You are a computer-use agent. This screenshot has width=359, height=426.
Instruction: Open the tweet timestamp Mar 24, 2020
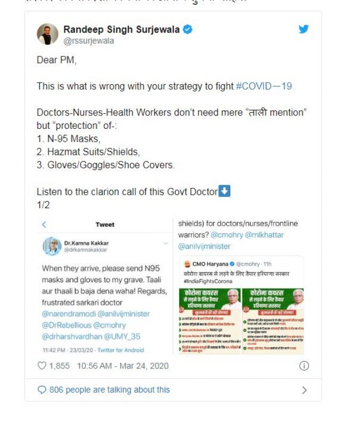click(x=123, y=366)
